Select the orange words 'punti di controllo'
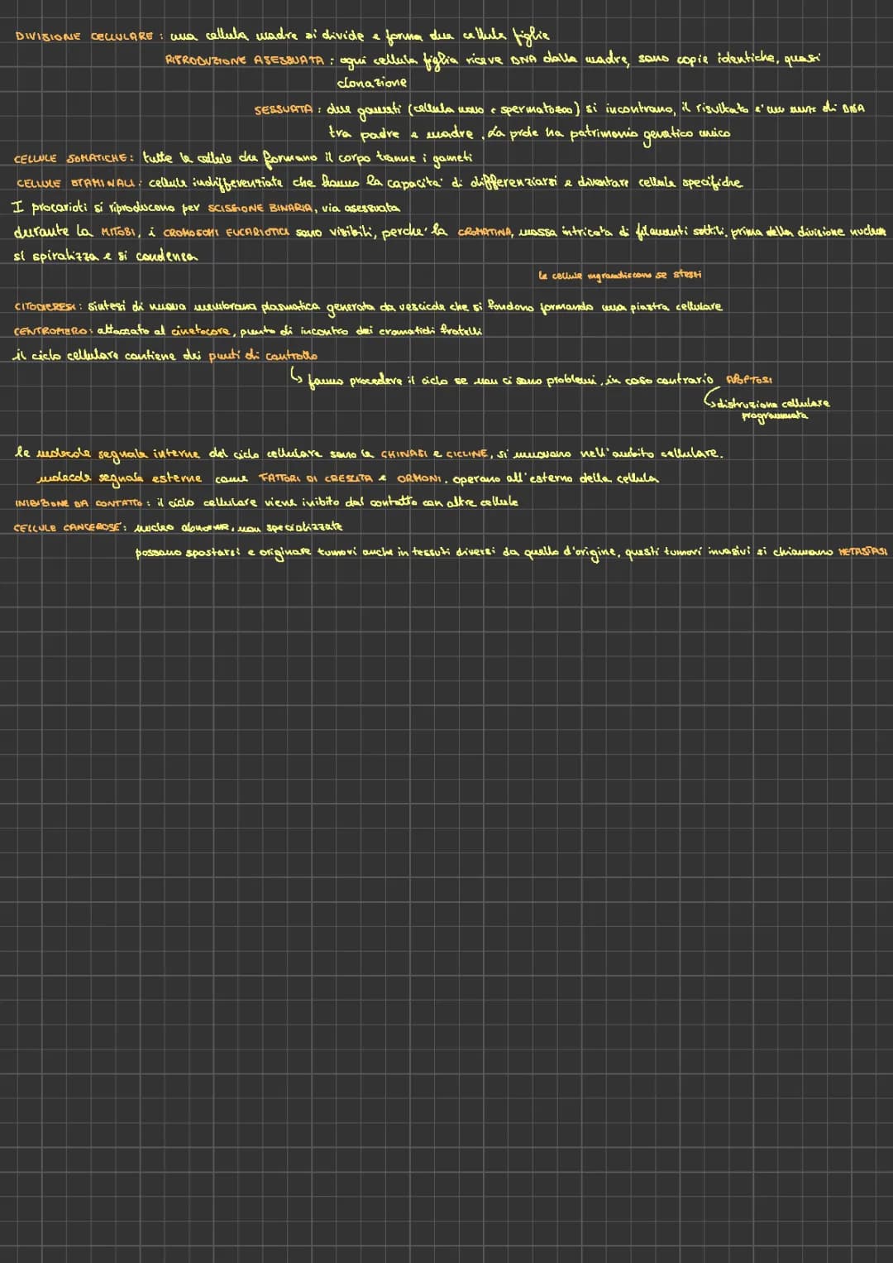Image resolution: width=893 pixels, height=1263 pixels. [x=264, y=356]
